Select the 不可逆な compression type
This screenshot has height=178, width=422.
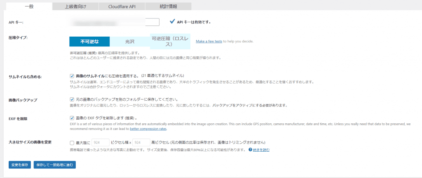click(x=89, y=42)
